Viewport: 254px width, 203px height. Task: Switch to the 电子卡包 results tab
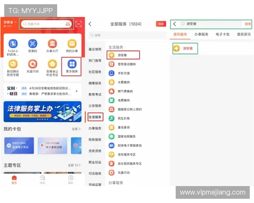223,34
